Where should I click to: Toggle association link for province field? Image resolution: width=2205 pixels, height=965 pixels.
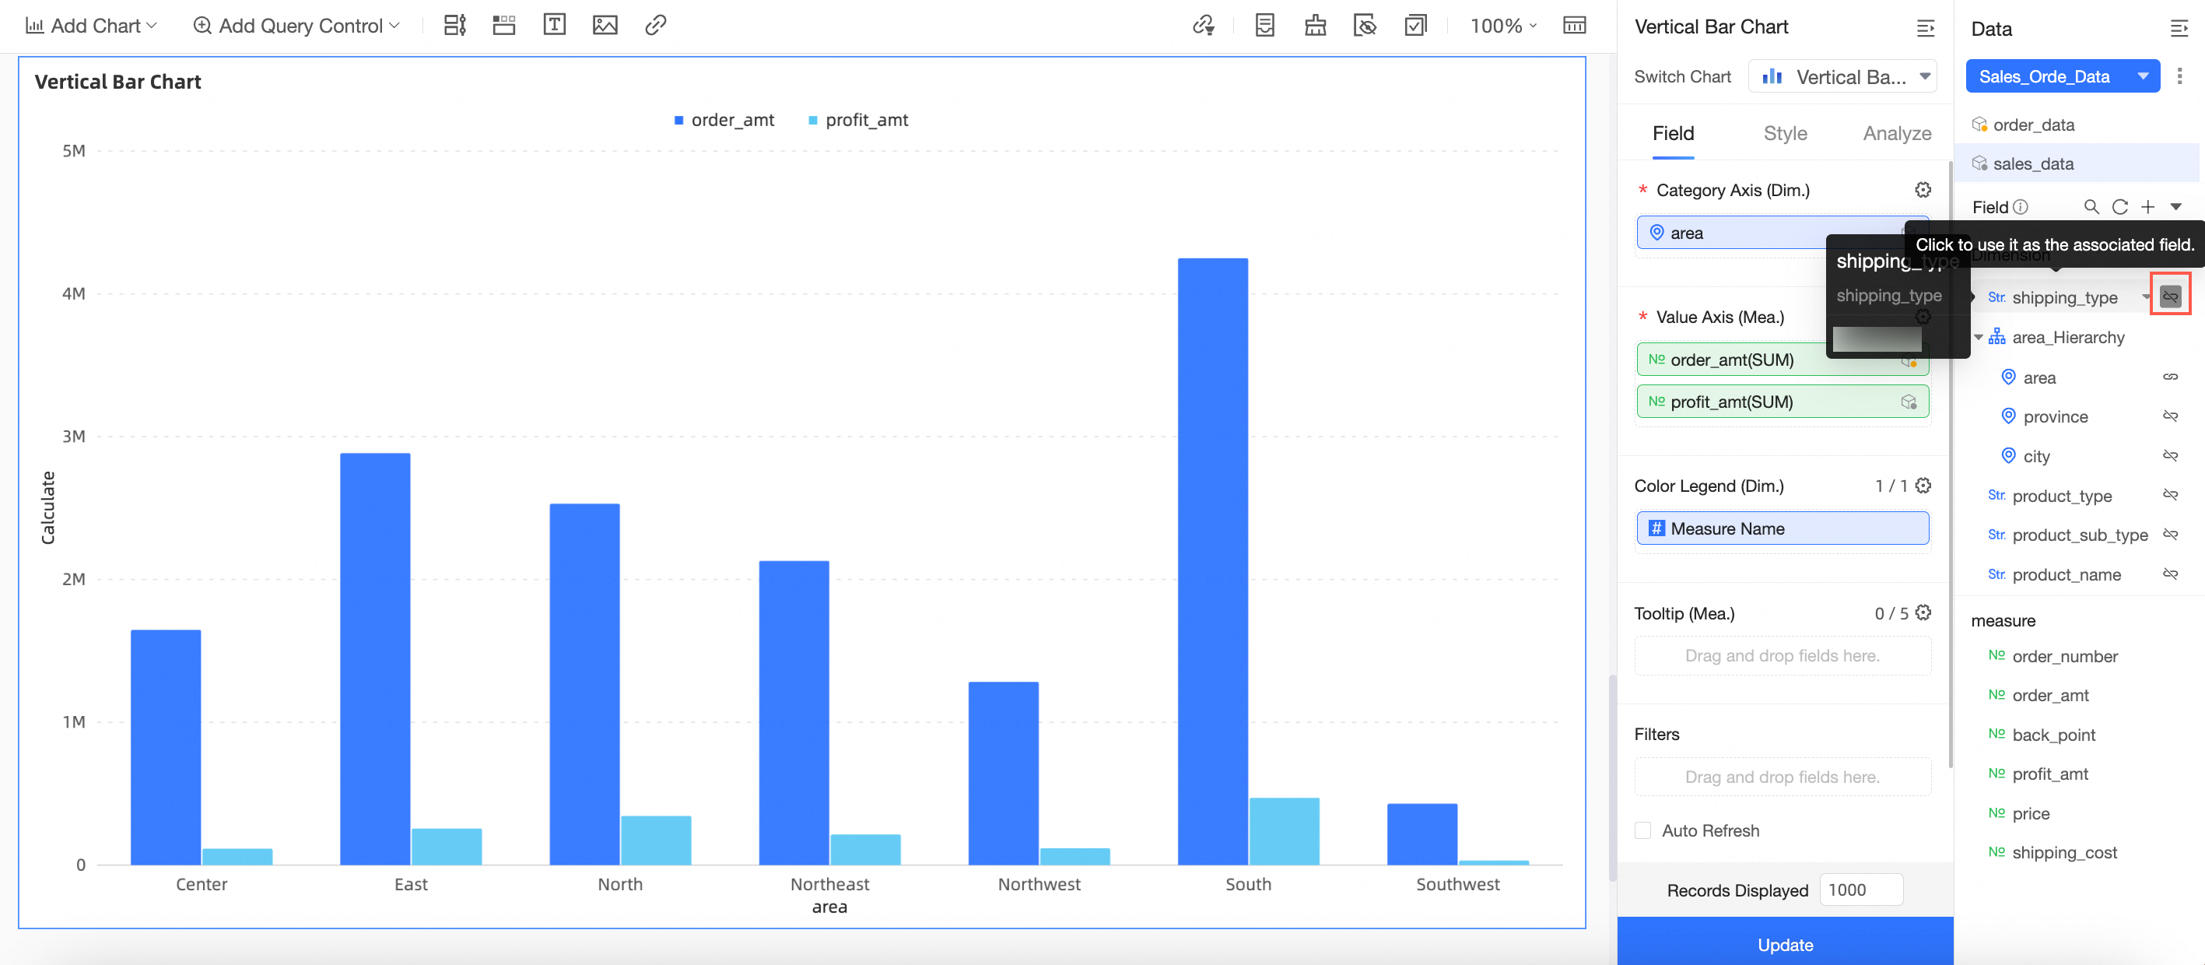tap(2170, 417)
